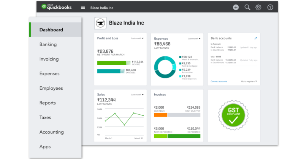Click the dark green Deposited bar
This screenshot has width=304, height=159.
[184, 136]
